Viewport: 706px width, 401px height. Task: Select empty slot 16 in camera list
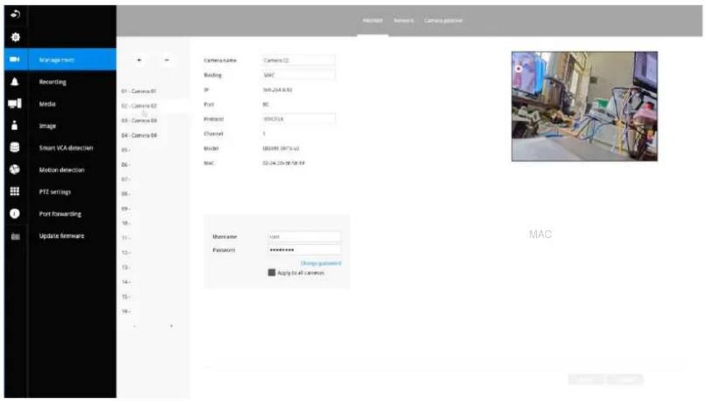[126, 311]
